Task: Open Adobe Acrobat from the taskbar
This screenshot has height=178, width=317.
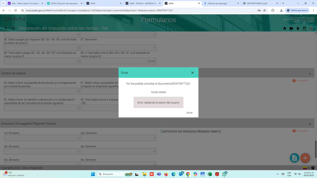Action: pos(217,174)
